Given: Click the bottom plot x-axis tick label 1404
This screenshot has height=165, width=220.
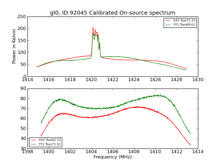Looking at the screenshot, I should (91, 152).
